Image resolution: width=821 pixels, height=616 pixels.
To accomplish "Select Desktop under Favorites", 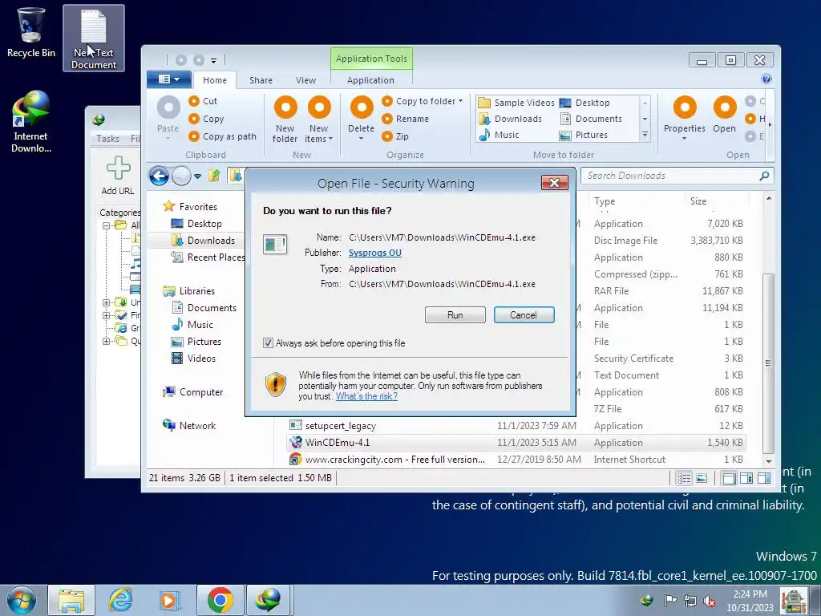I will click(196, 224).
